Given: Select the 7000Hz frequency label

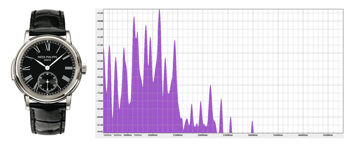Looking at the screenshot, I should tap(137, 135).
